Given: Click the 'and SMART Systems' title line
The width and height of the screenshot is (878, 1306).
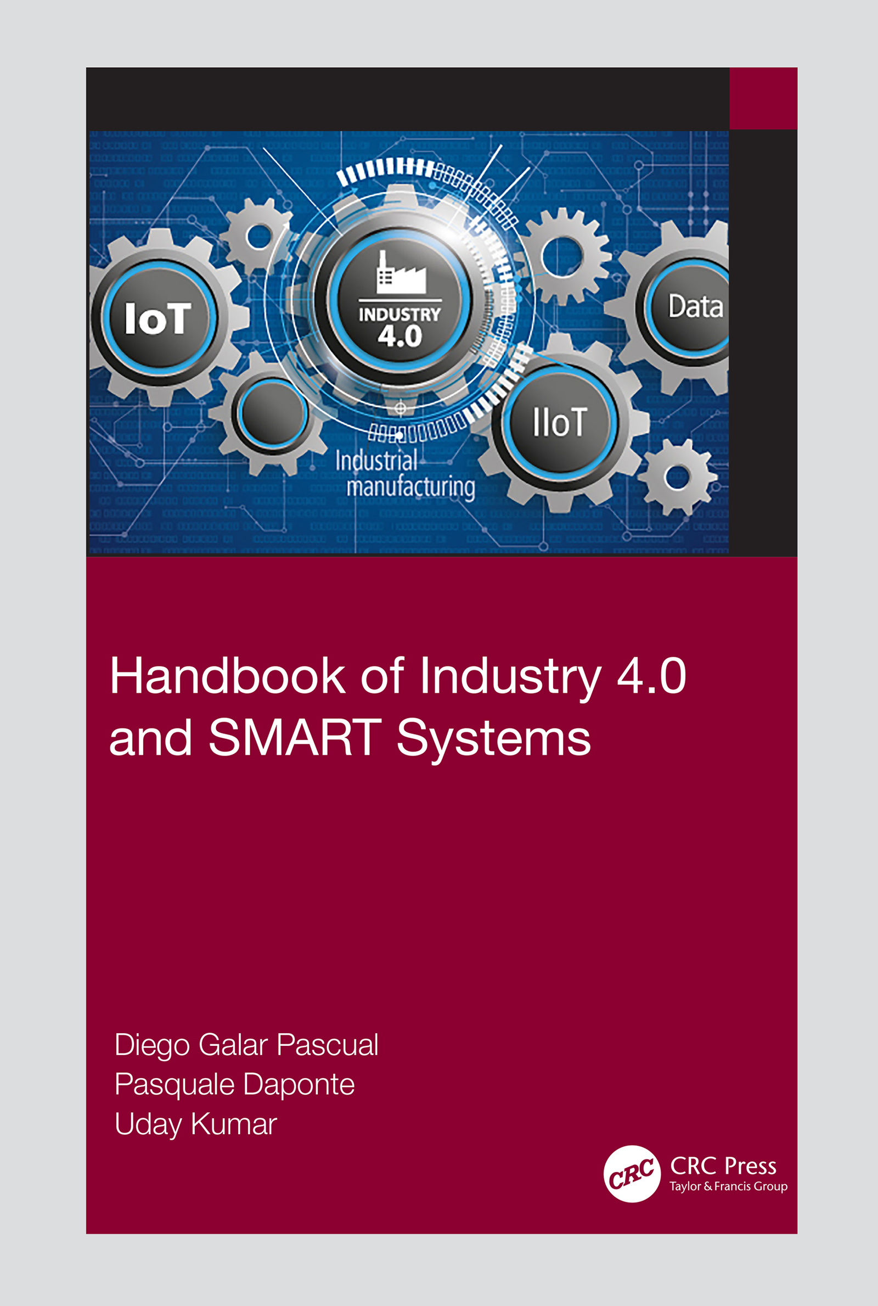Looking at the screenshot, I should point(350,738).
